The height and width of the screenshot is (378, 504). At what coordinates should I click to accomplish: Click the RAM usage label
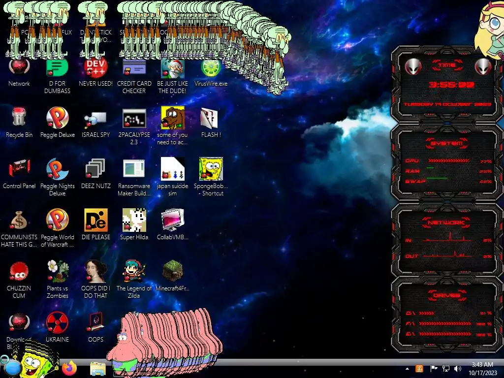click(x=412, y=171)
